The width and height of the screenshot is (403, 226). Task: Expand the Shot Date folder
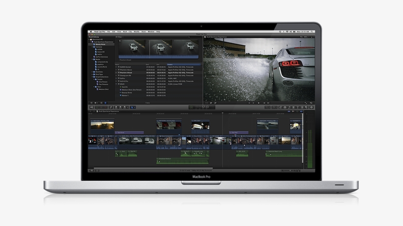click(x=92, y=72)
